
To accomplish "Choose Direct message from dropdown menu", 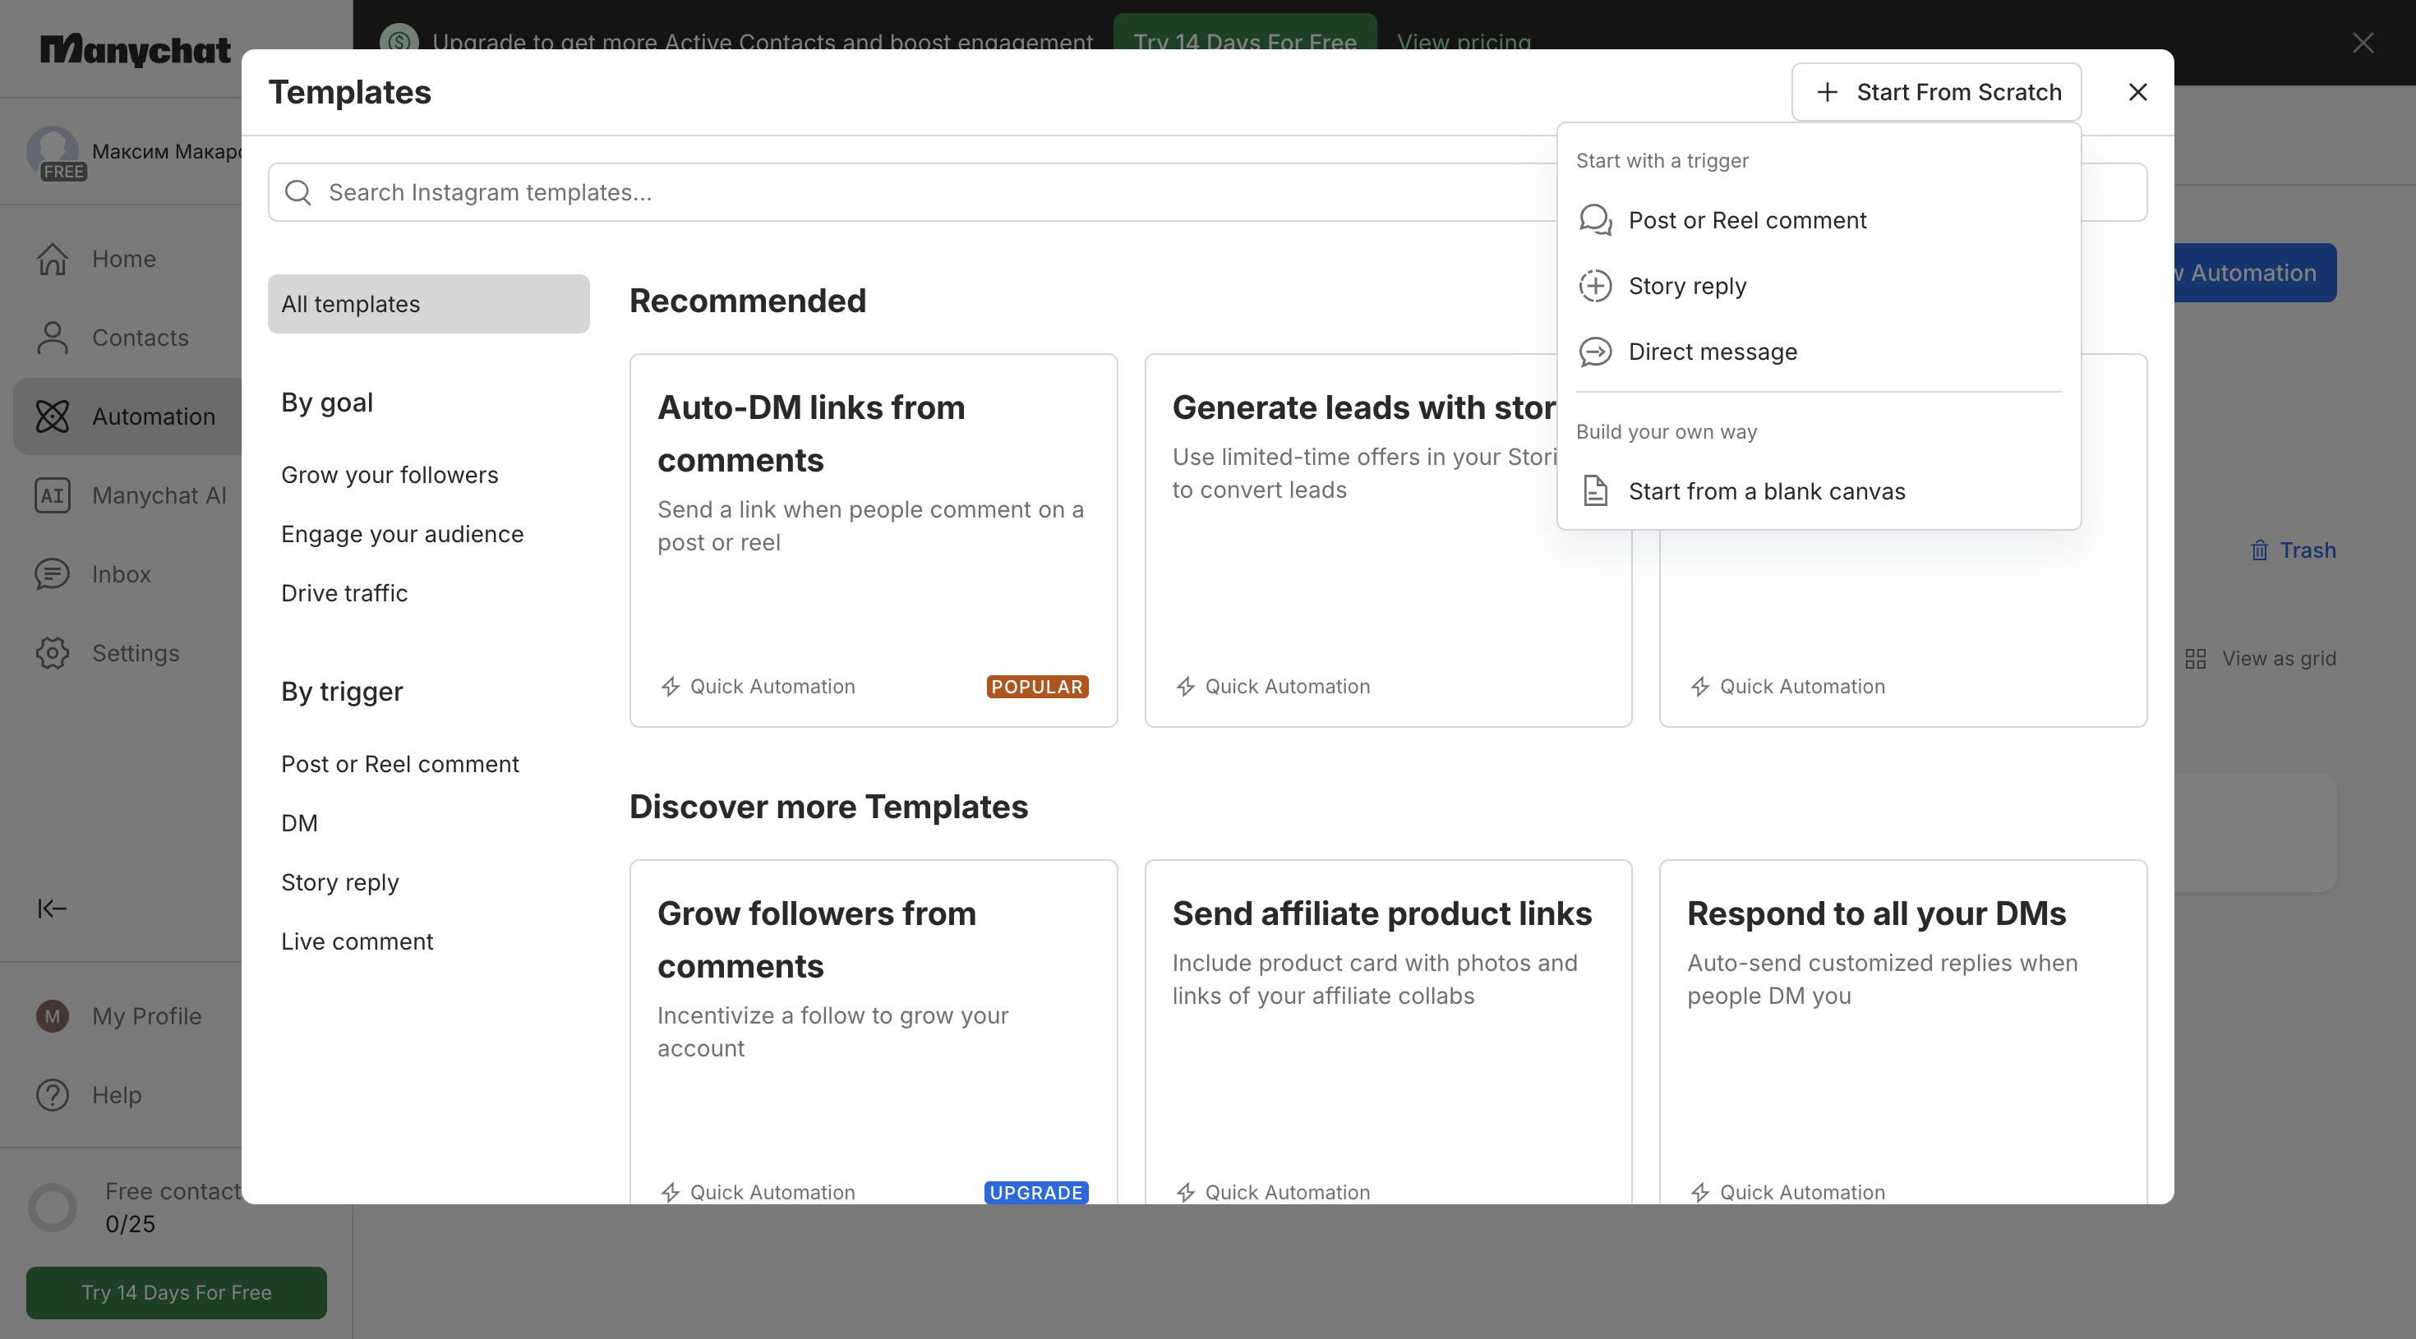I will click(1819, 352).
